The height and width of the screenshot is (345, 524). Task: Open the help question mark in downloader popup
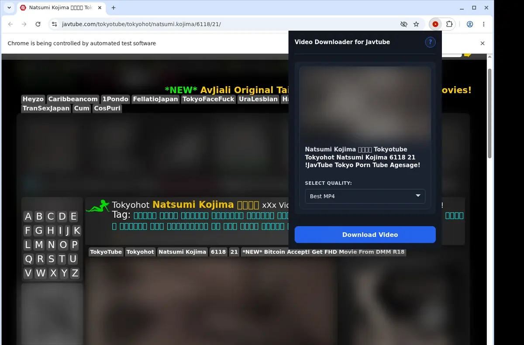pyautogui.click(x=430, y=42)
